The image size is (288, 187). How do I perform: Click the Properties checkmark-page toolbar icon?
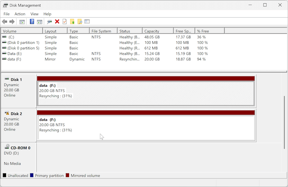[x=65, y=22]
